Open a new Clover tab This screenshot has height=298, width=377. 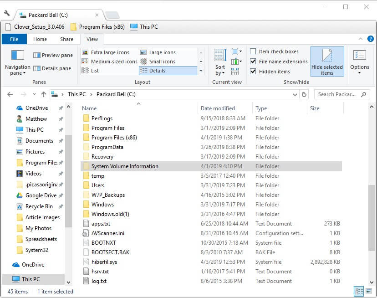coord(112,15)
